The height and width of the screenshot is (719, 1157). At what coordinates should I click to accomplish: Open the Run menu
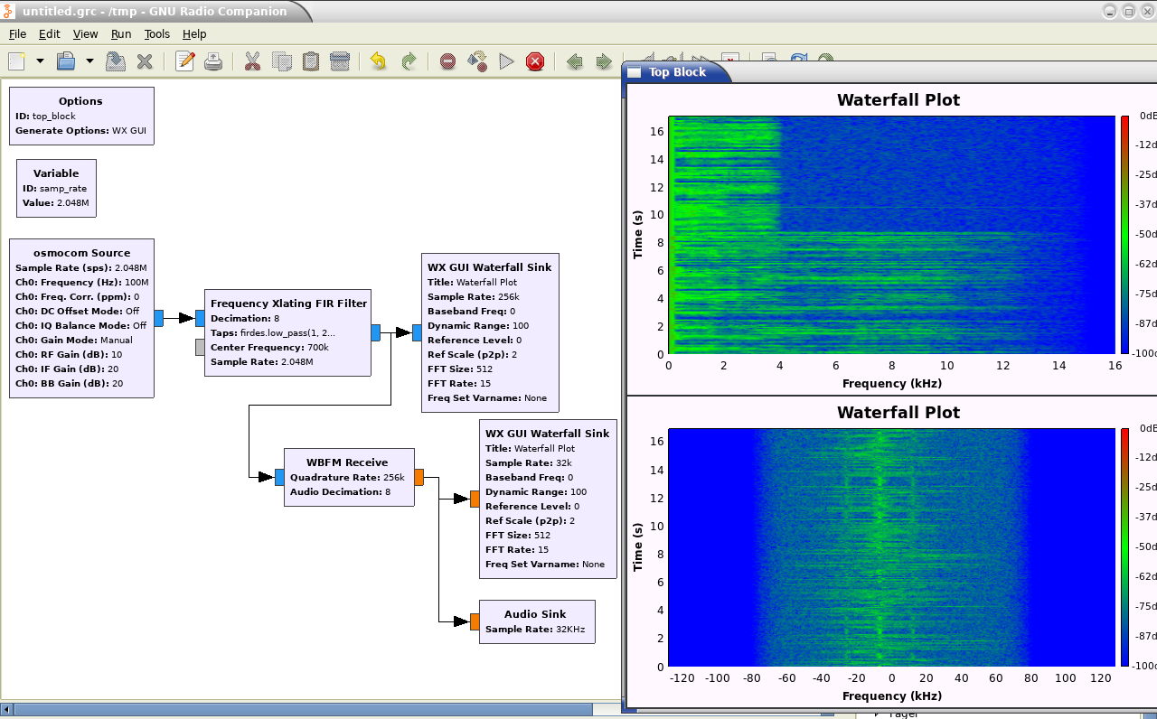[x=121, y=33]
